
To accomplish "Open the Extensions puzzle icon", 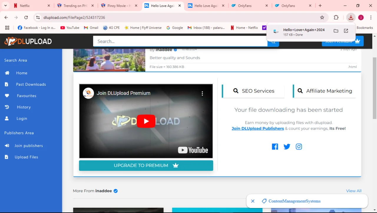I will [336, 18].
